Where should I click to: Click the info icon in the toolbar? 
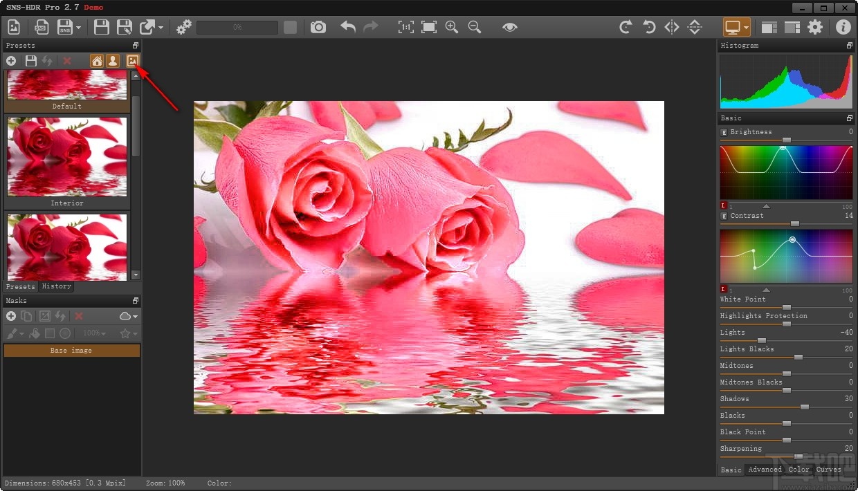[843, 27]
